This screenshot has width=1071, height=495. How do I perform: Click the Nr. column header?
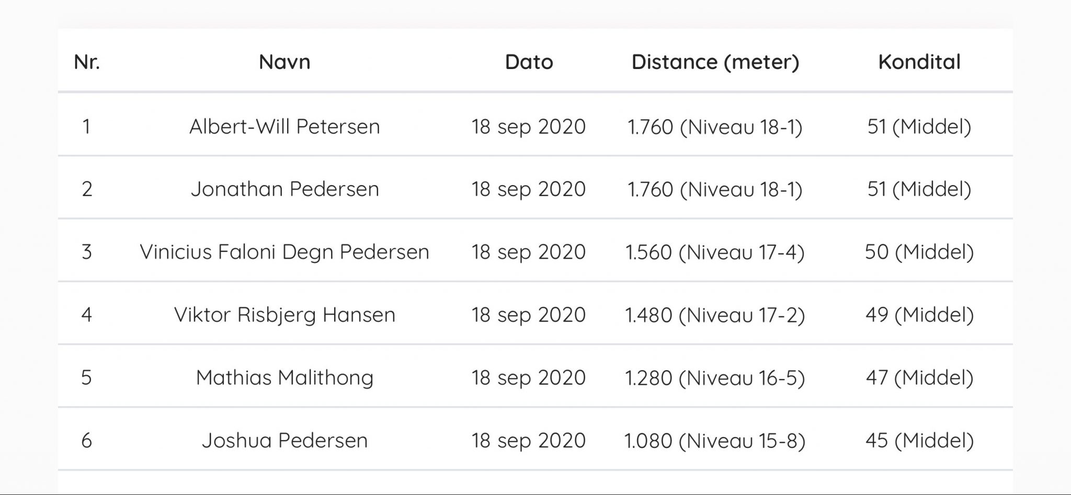pyautogui.click(x=87, y=62)
